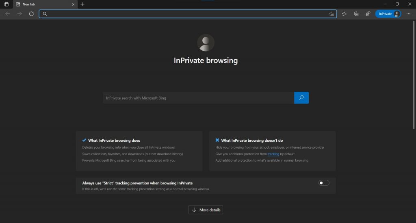Enable Strict tracking prevention toggle
416x223 pixels.
coord(324,183)
